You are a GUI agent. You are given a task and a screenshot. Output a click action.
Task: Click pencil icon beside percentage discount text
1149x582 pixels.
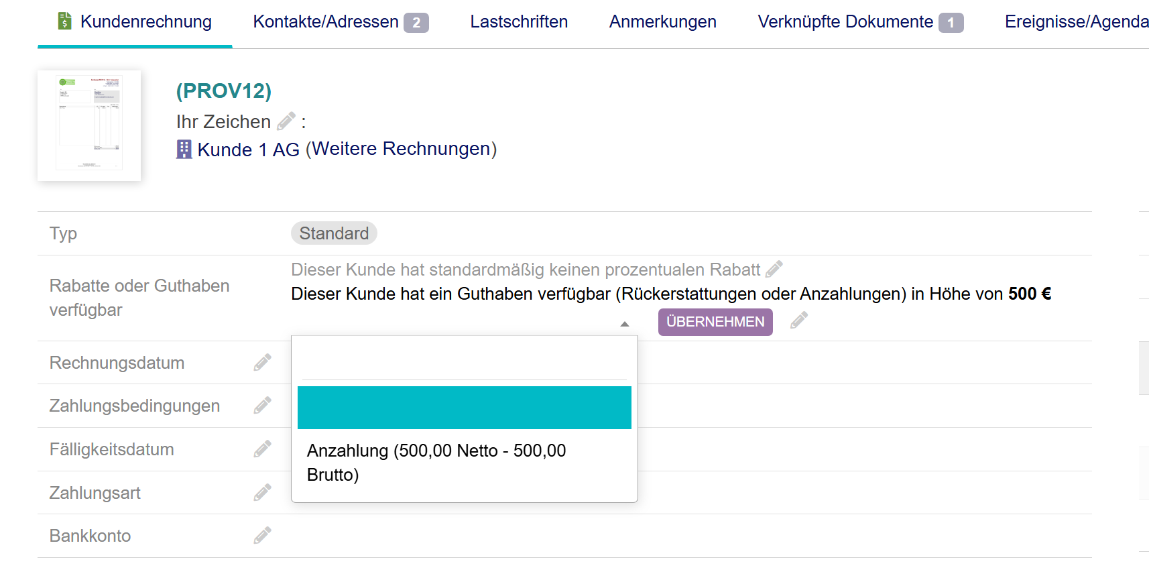(x=774, y=270)
